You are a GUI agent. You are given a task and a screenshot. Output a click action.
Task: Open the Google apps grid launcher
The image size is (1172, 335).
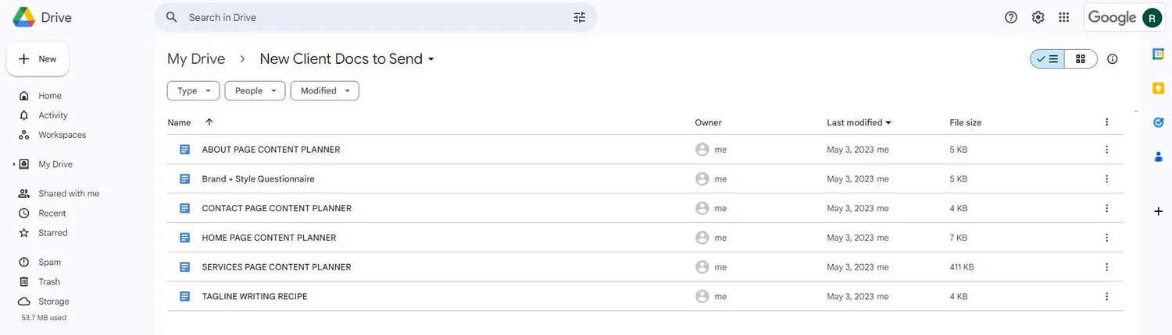point(1063,17)
